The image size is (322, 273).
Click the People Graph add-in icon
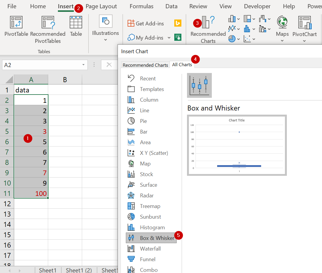point(178,37)
